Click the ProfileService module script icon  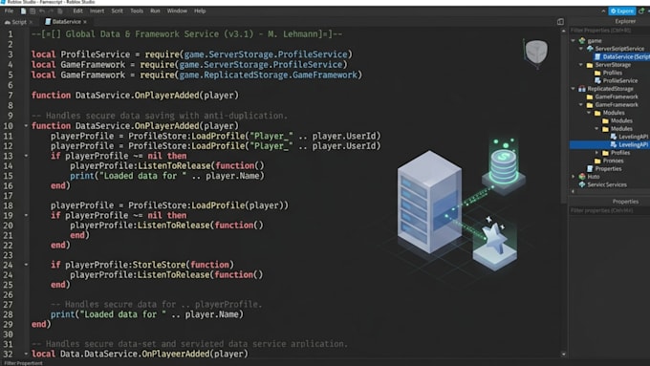[x=597, y=81]
